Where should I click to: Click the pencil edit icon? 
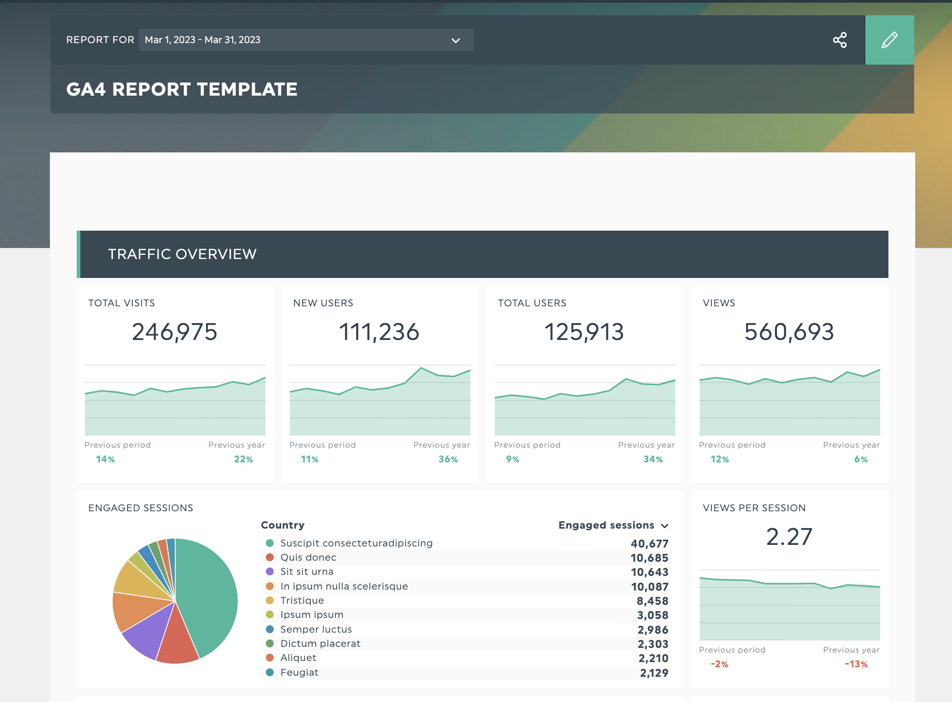click(x=889, y=40)
